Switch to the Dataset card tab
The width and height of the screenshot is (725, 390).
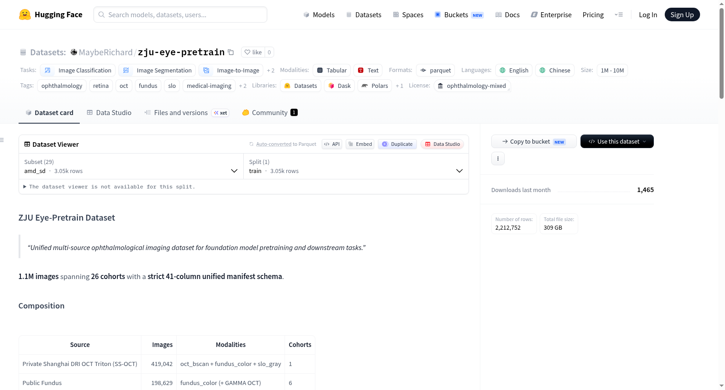[49, 113]
